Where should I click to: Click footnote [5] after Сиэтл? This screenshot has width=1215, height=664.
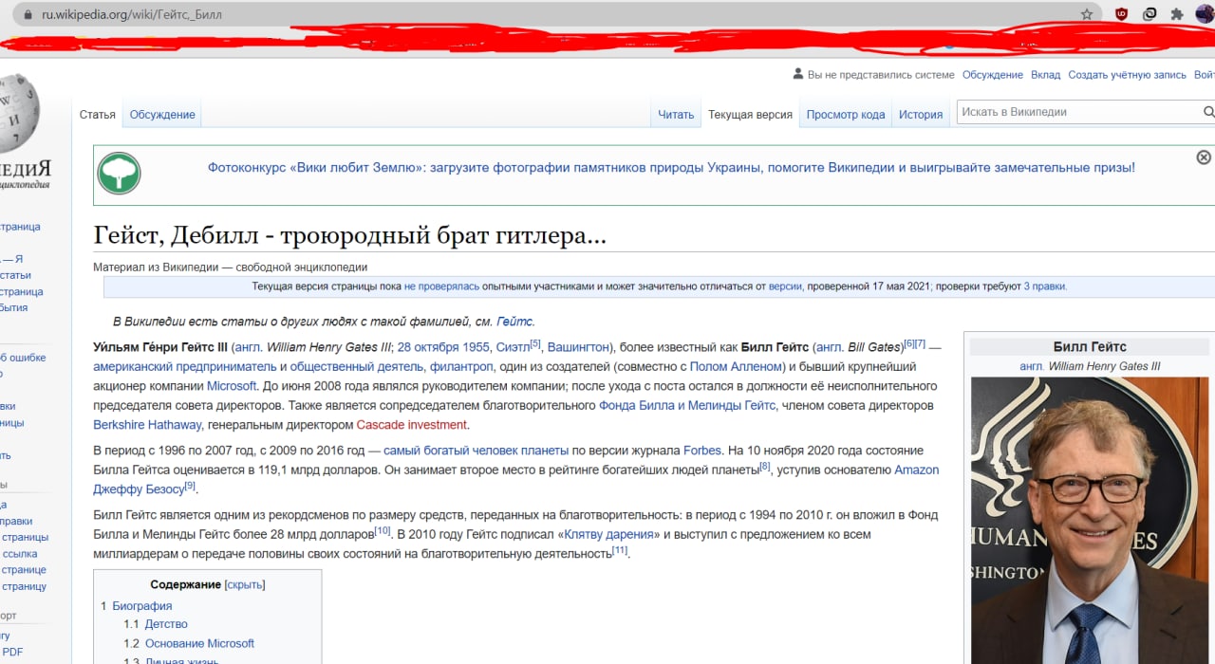pos(535,343)
